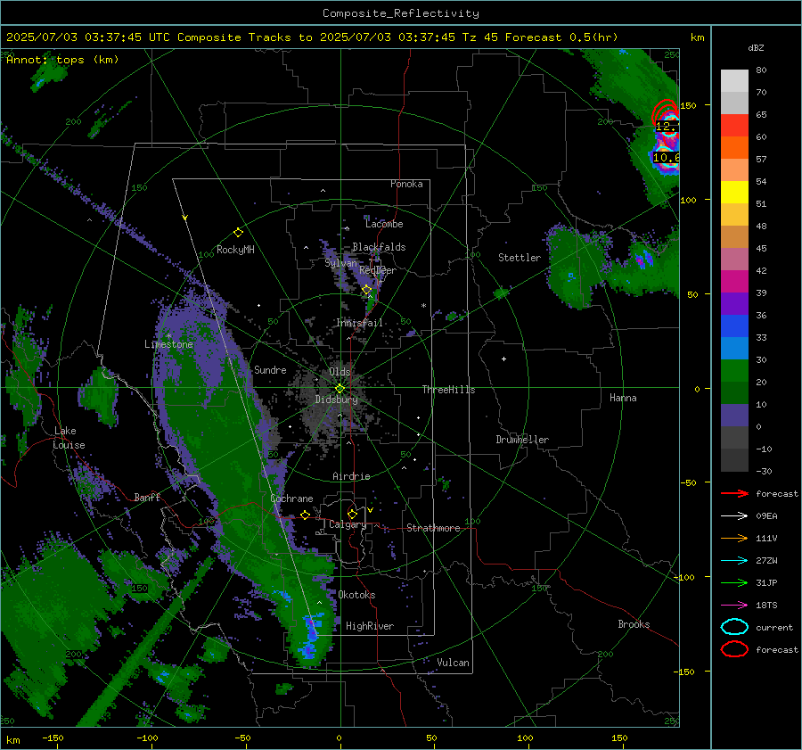802x750 pixels.
Task: Click the green legend swatch between 30 and 20
Action: click(x=734, y=371)
